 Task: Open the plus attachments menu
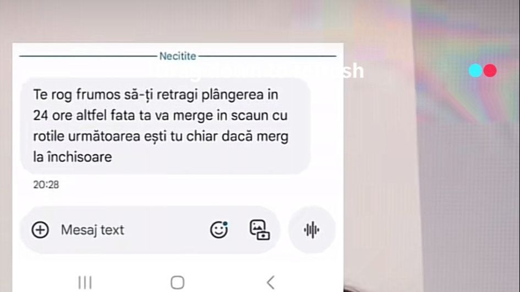coord(40,230)
